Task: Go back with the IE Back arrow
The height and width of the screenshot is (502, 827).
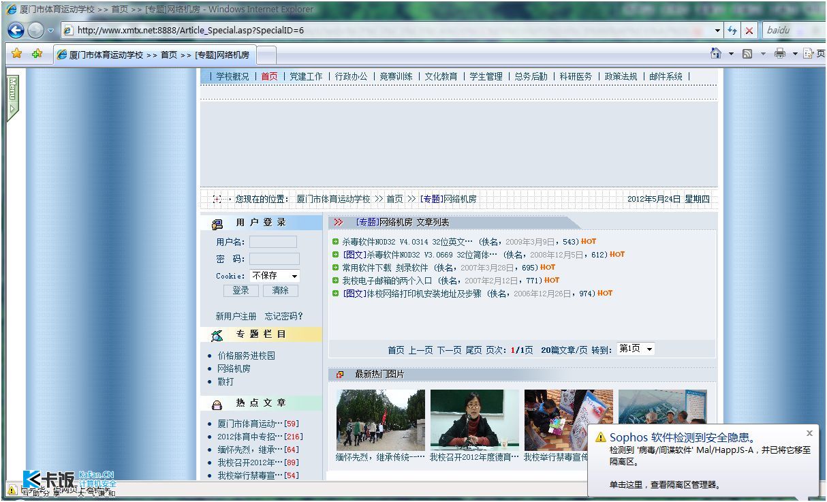Action: 16,30
